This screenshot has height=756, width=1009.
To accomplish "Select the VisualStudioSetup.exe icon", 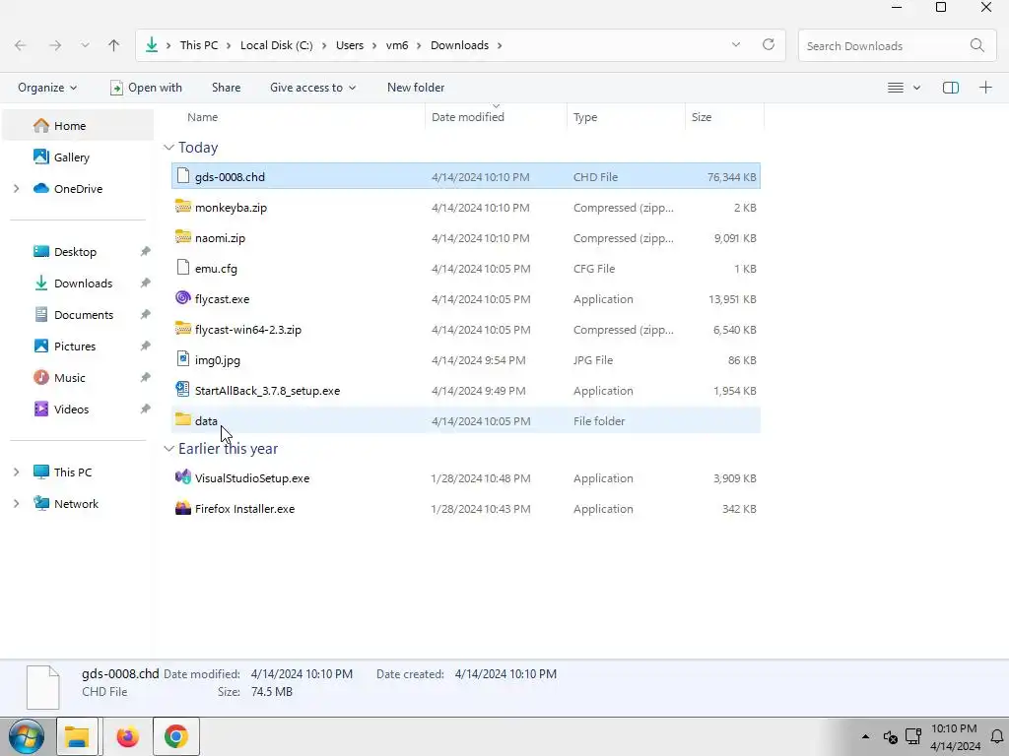I will (183, 477).
